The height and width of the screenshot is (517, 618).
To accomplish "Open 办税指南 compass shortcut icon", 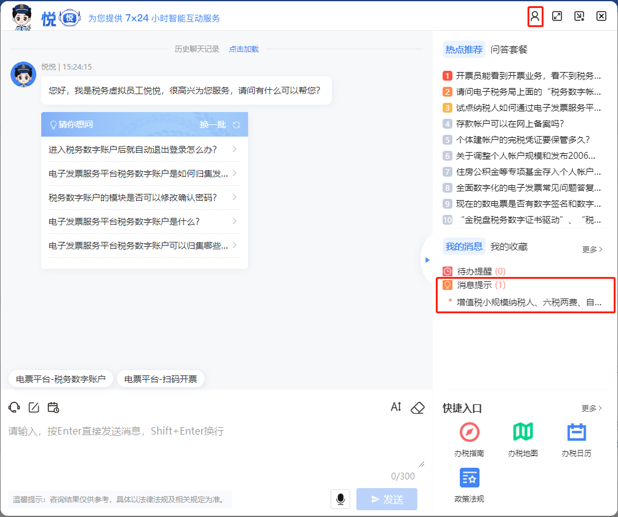I will 469,433.
